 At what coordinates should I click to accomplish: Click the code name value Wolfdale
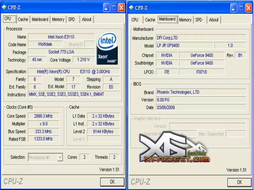(45, 44)
